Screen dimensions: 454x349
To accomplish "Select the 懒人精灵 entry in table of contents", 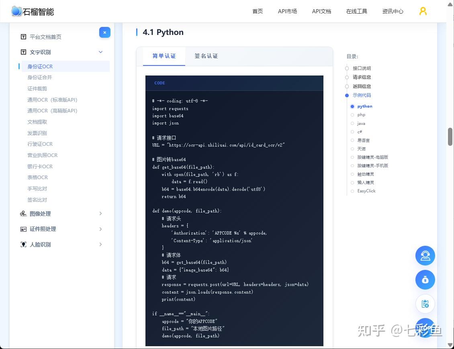I will 365,183.
